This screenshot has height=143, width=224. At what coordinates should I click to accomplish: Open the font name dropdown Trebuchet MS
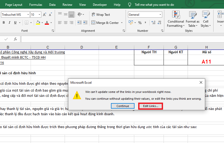pos(27,15)
